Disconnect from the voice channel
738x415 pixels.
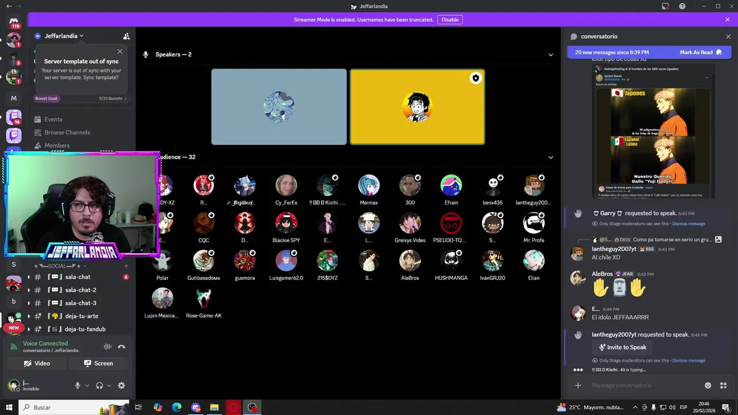tap(121, 346)
